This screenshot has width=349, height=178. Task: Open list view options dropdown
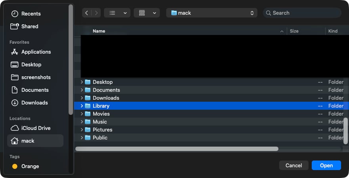(117, 13)
